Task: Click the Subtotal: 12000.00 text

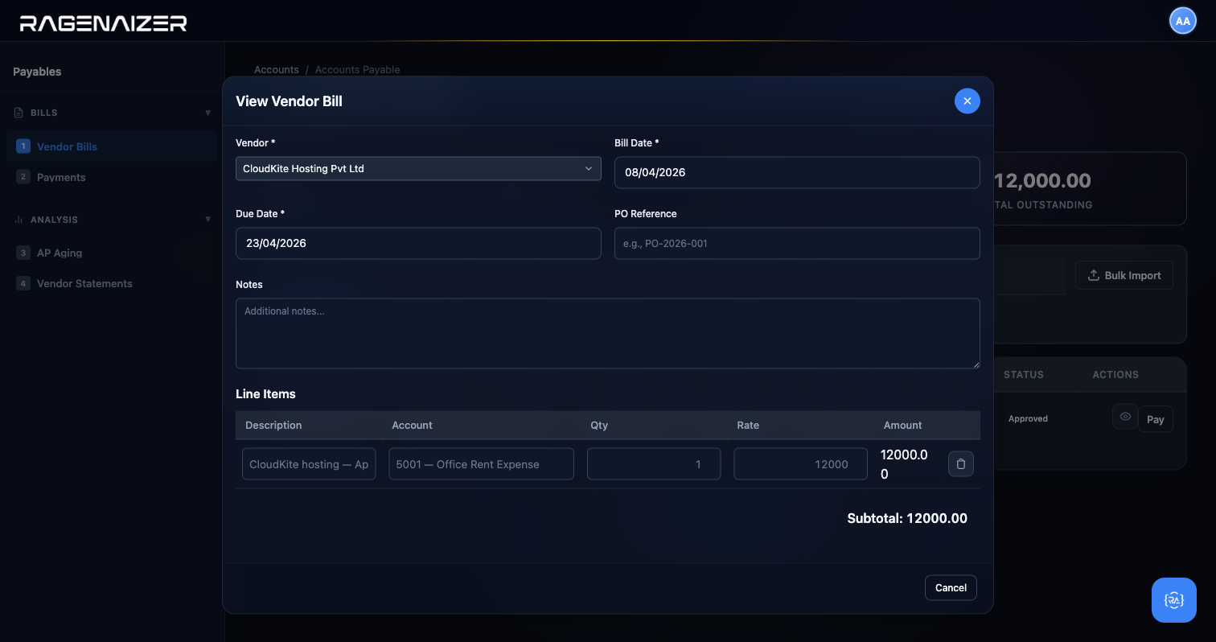Action: pos(907,519)
